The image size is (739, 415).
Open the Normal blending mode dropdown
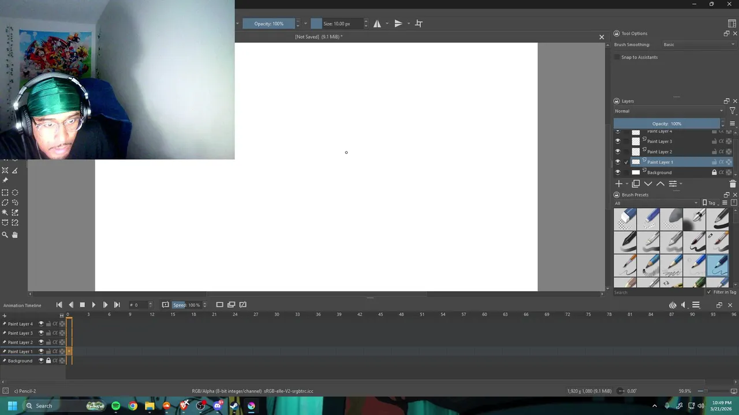pos(669,111)
